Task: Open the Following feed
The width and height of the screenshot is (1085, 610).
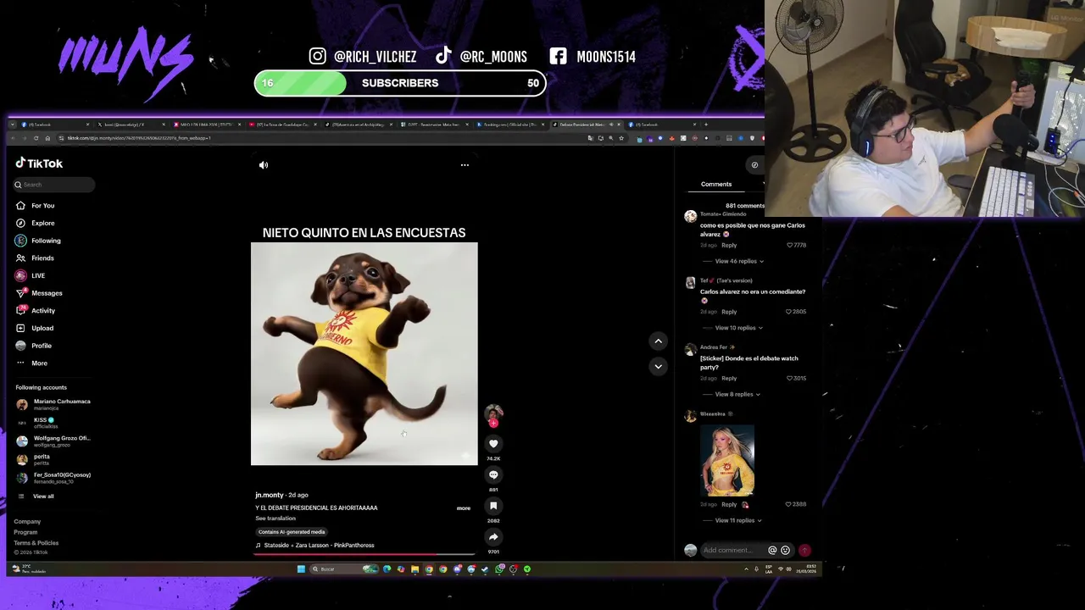Action: (x=38, y=241)
